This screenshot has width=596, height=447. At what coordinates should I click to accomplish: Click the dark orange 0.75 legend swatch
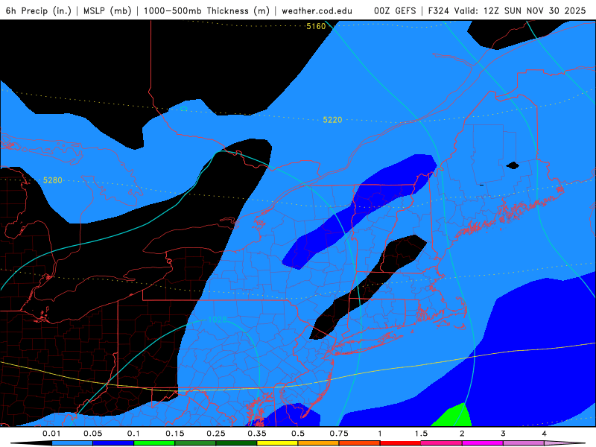pos(360,443)
